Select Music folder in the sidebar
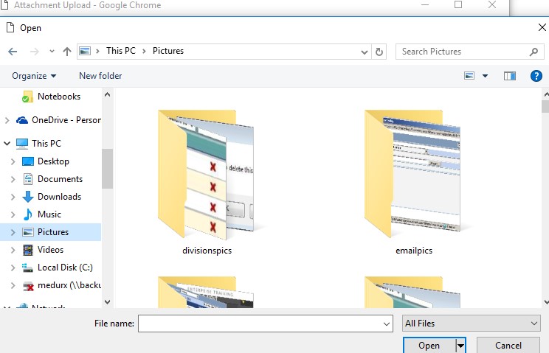Screen dimensions: 549x353 [x=49, y=214]
